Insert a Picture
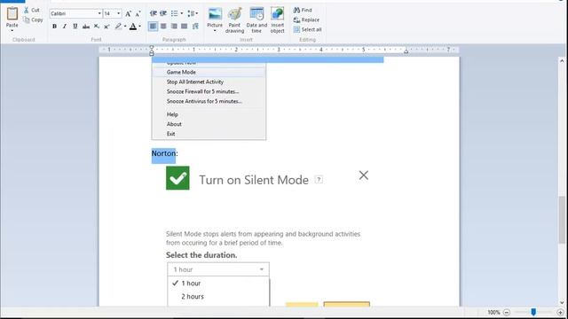The height and width of the screenshot is (319, 568). 215,17
